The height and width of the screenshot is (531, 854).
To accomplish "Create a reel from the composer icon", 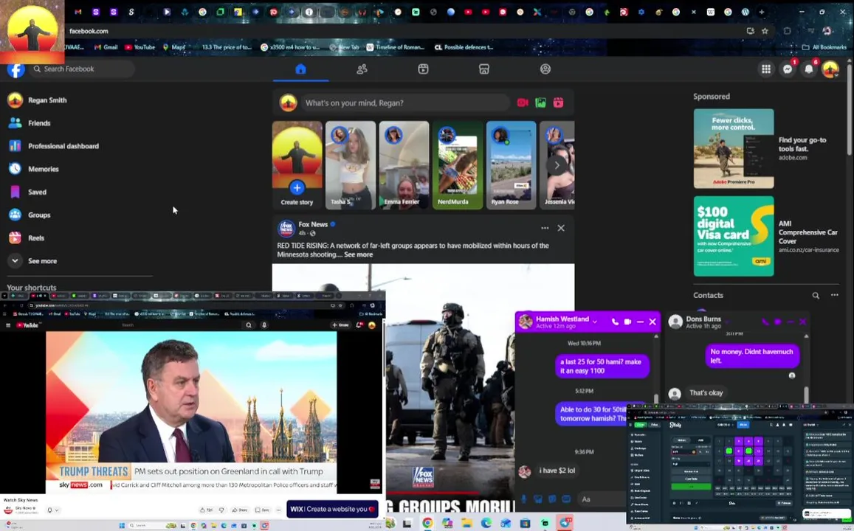I will 558,103.
